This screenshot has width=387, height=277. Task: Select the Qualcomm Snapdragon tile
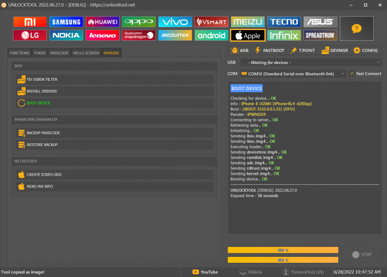tap(139, 35)
